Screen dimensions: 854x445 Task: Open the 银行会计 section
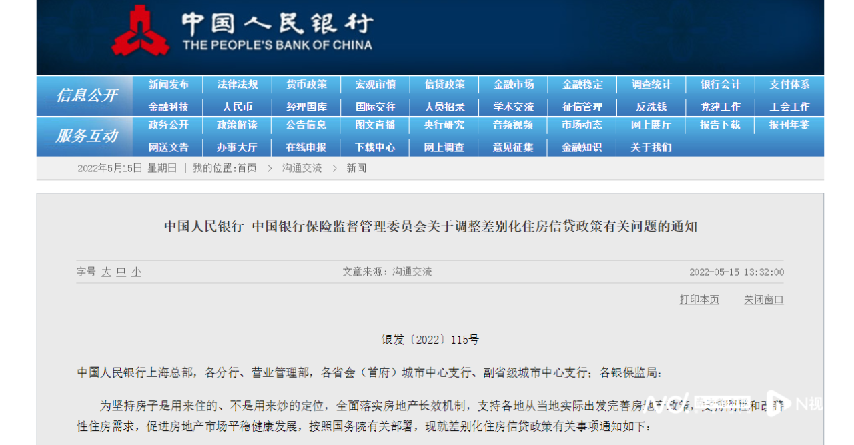pos(720,85)
